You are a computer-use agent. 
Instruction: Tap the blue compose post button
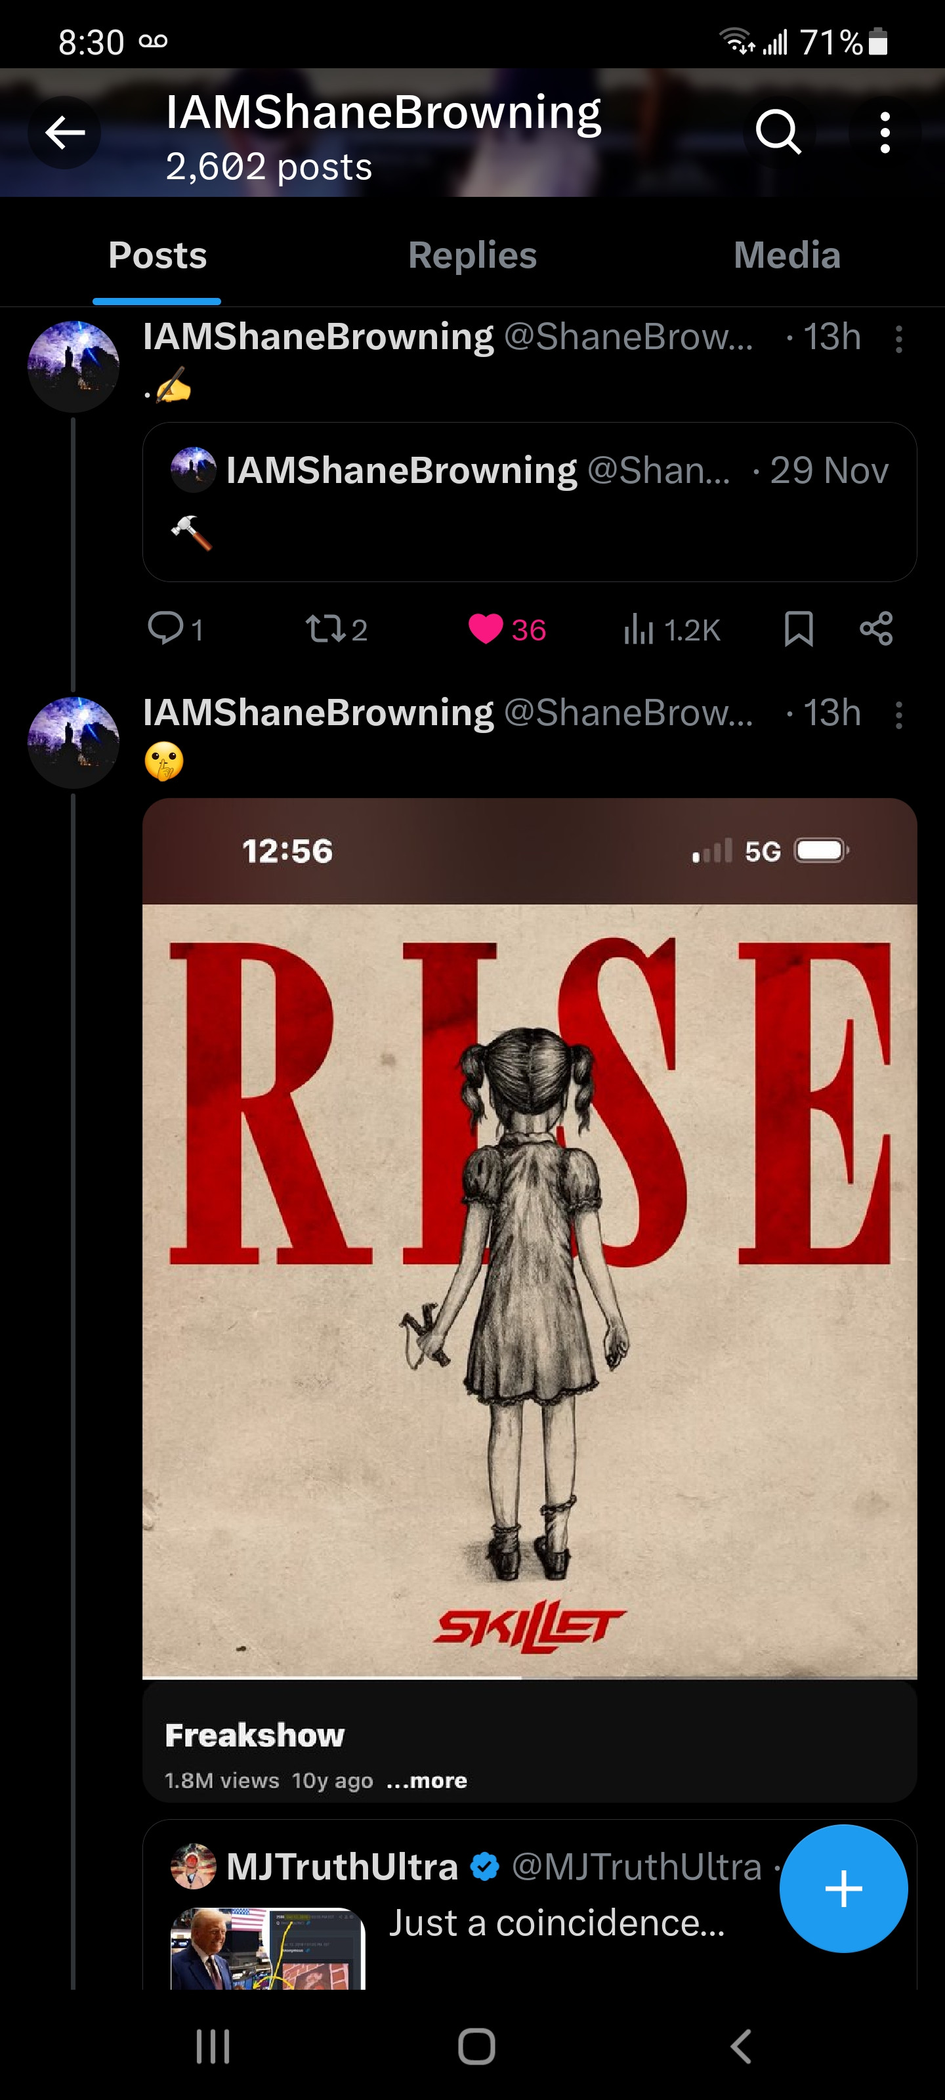click(x=843, y=1888)
